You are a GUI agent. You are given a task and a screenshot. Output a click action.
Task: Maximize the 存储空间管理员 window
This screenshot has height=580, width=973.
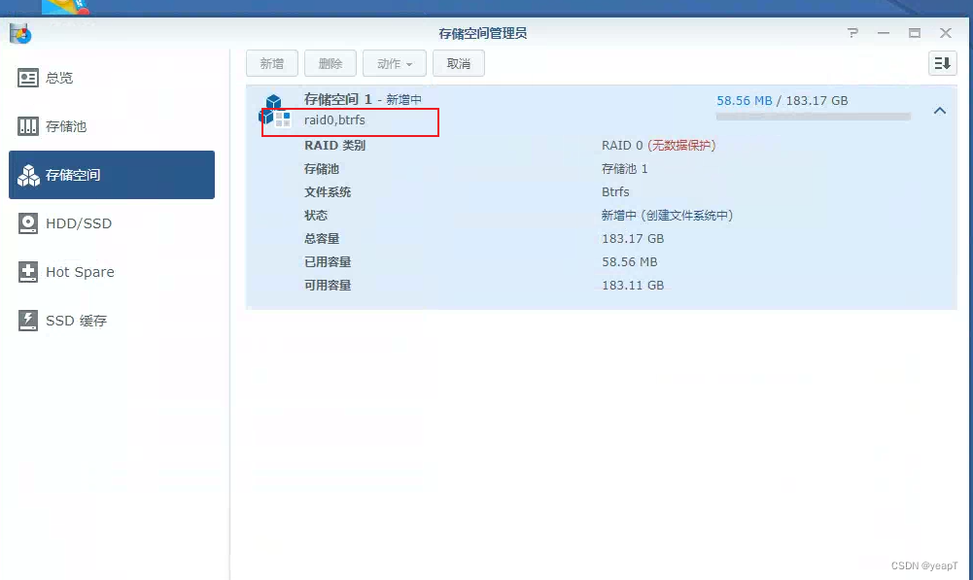pos(914,33)
